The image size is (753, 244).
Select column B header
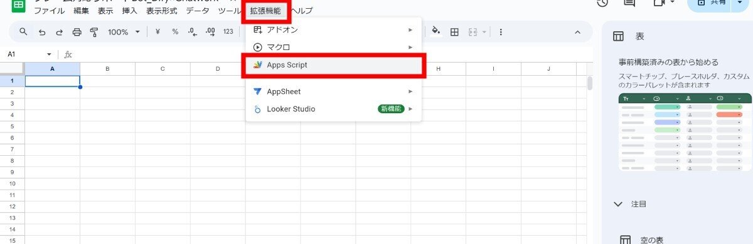(107, 69)
